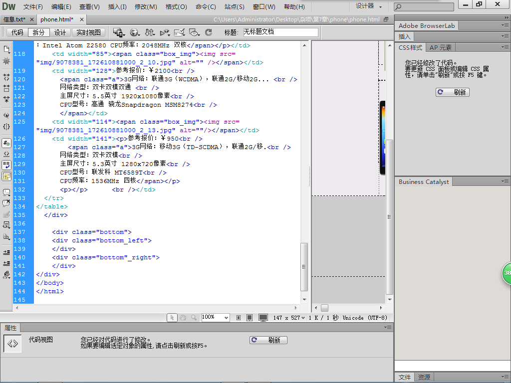
Task: Toggle line numbers in the coding toolbar
Action: pos(6,143)
